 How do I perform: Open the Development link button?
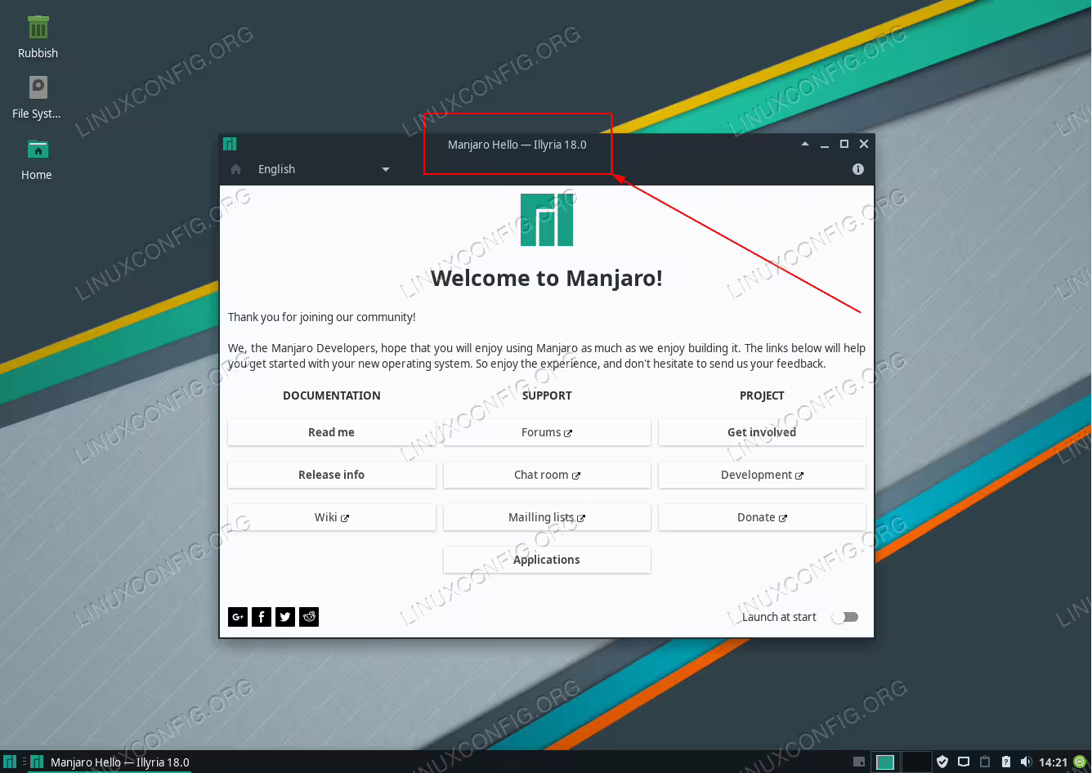[x=762, y=475]
